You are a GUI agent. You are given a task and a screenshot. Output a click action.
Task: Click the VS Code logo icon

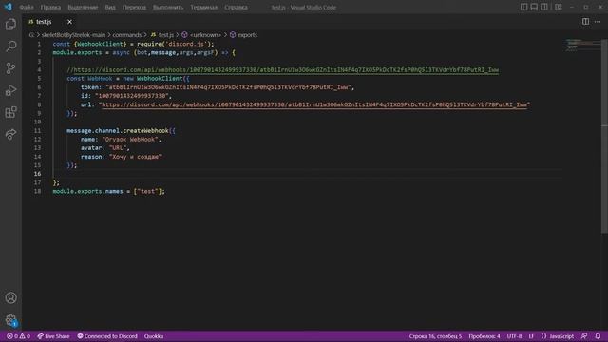coord(9,7)
